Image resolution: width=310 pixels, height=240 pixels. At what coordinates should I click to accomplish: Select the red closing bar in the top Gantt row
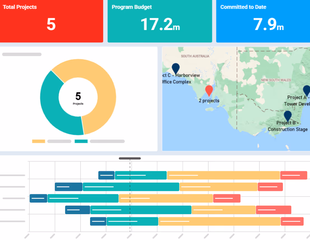point(293,175)
